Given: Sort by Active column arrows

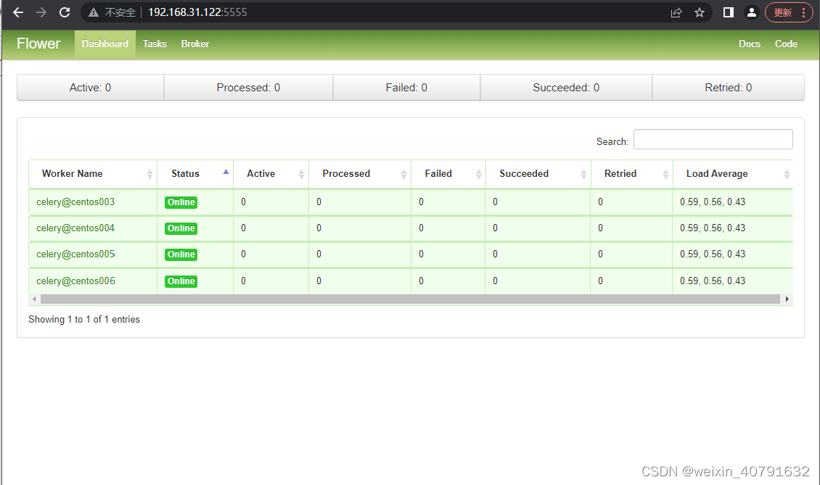Looking at the screenshot, I should pyautogui.click(x=301, y=174).
